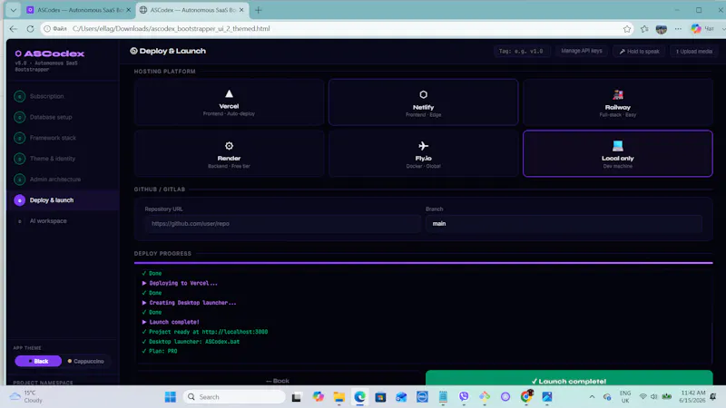
Task: Navigate to Theme & identity step
Action: point(63,159)
